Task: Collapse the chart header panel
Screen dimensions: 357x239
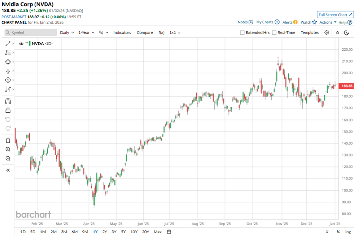Action: (337, 33)
